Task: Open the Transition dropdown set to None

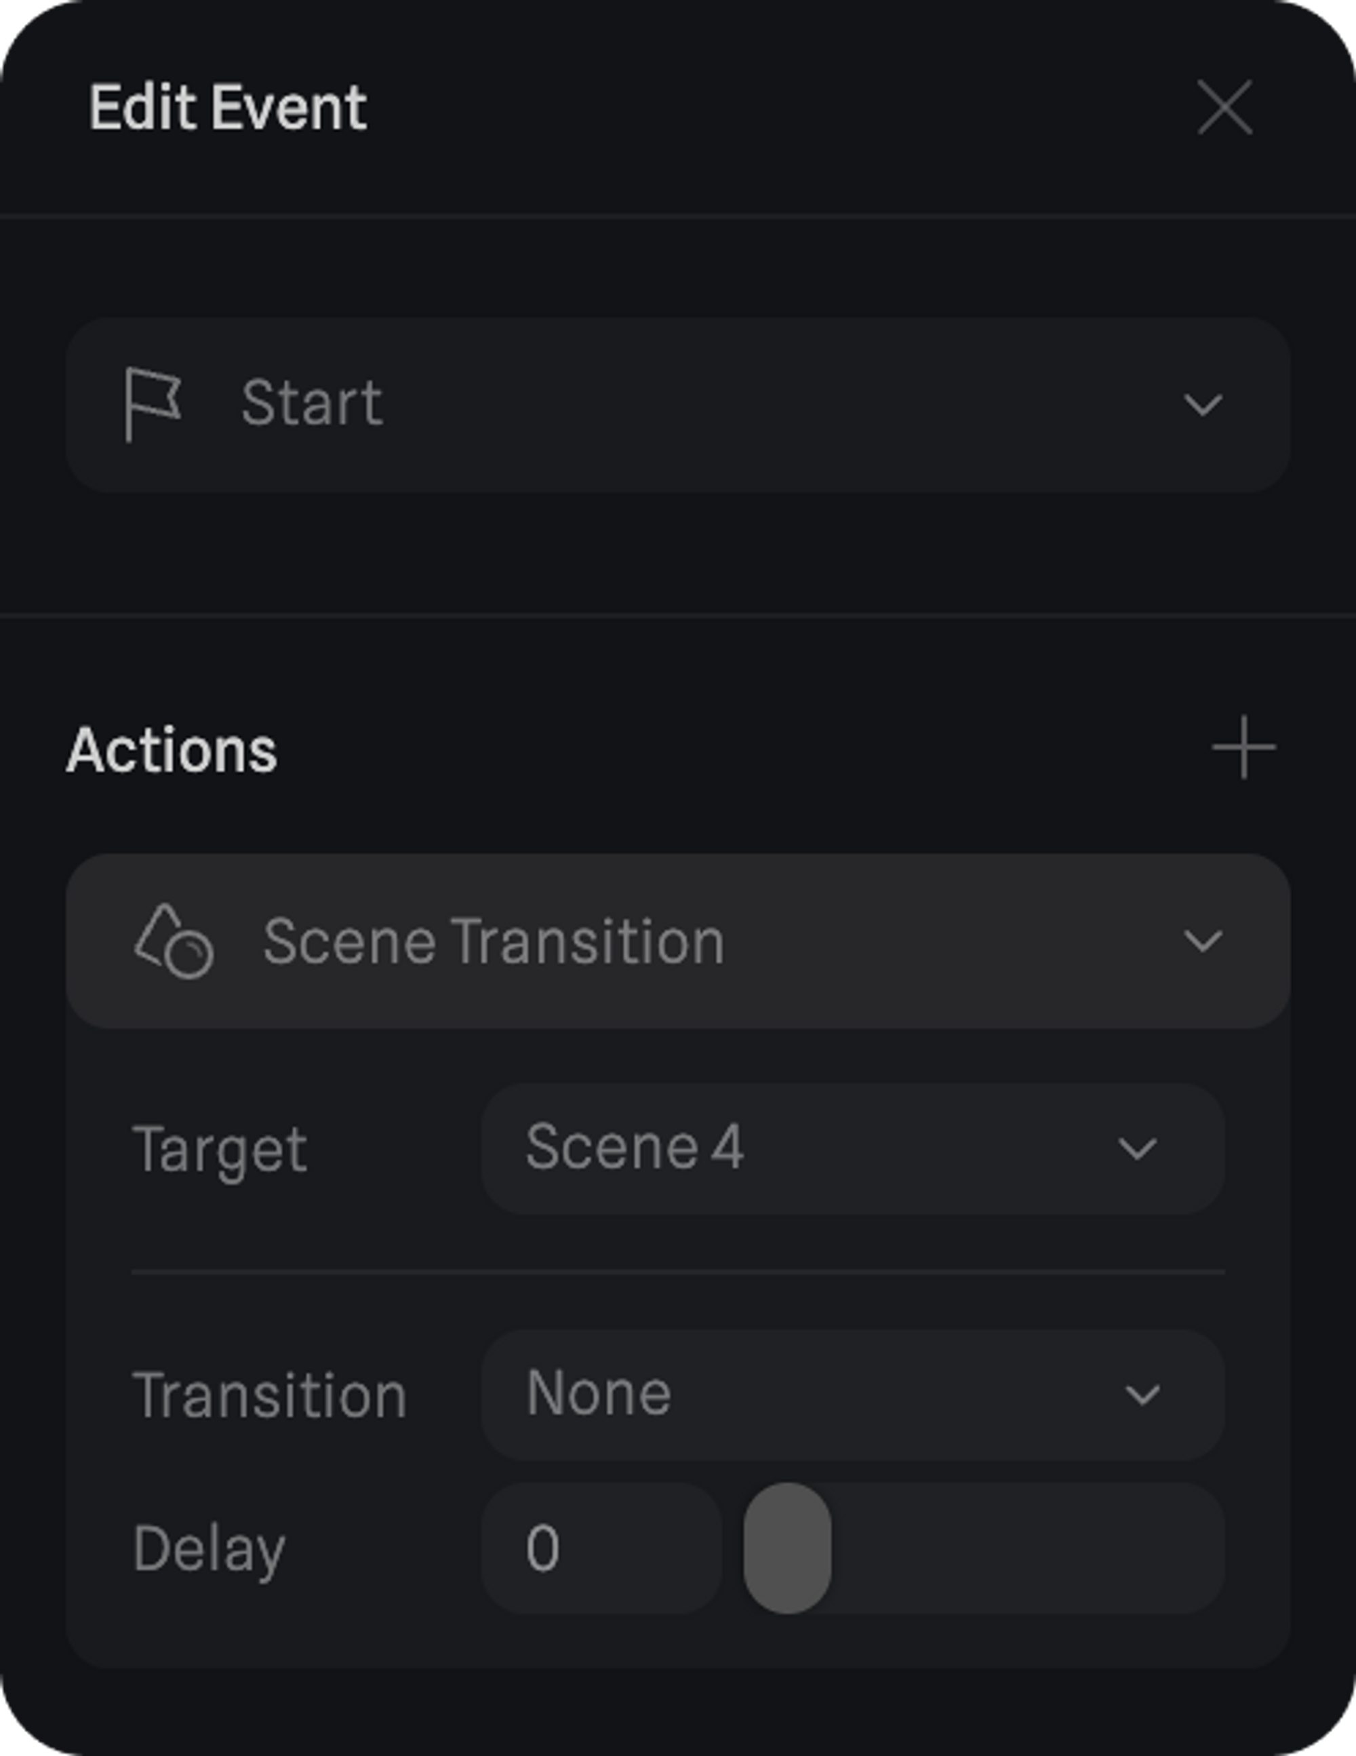Action: (852, 1394)
